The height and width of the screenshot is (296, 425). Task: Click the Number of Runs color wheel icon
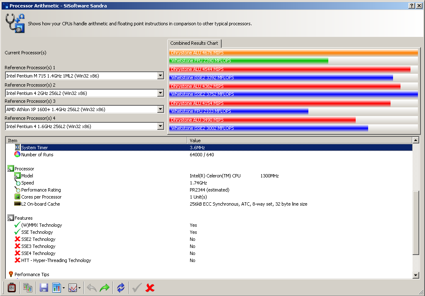tap(17, 154)
